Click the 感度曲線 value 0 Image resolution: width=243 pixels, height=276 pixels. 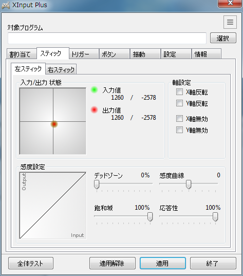click(218, 175)
